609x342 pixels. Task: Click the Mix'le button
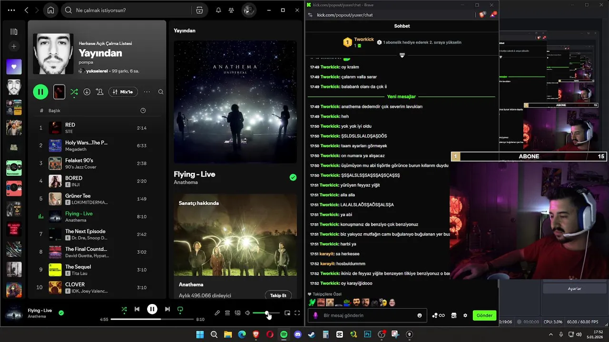coord(123,92)
